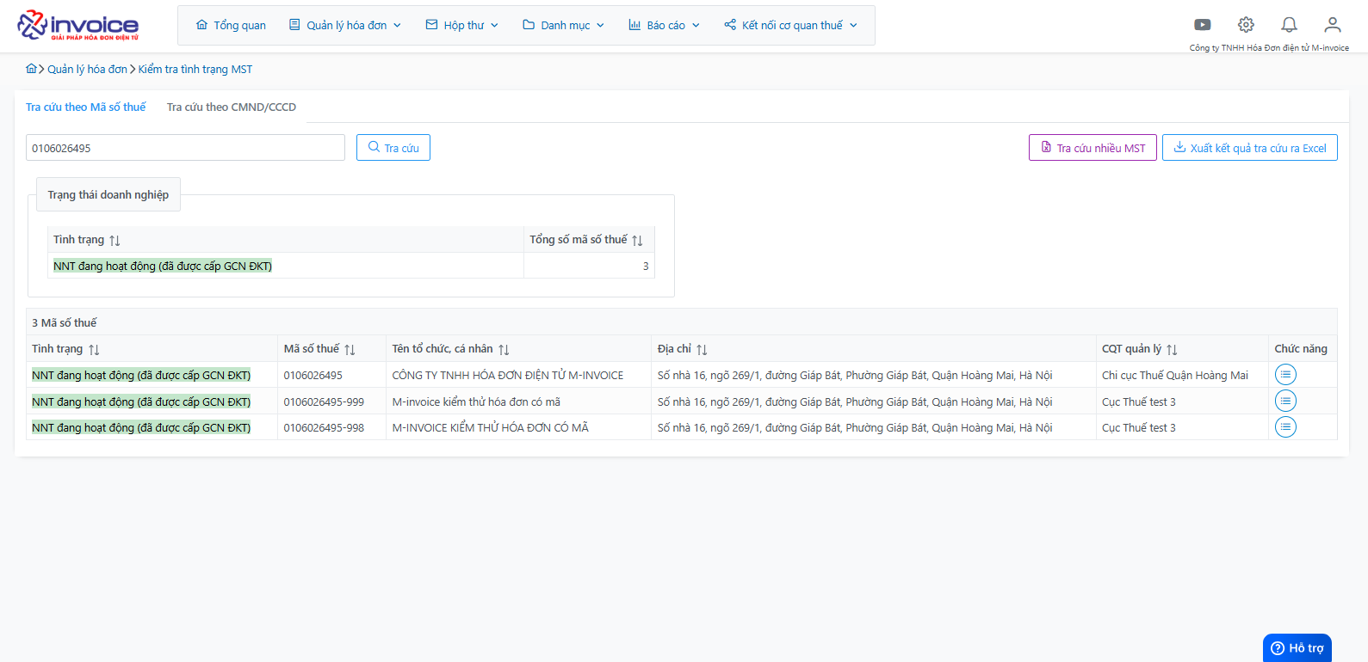
Task: Expand Kết nối cơ quan thuế menu
Action: (x=790, y=25)
